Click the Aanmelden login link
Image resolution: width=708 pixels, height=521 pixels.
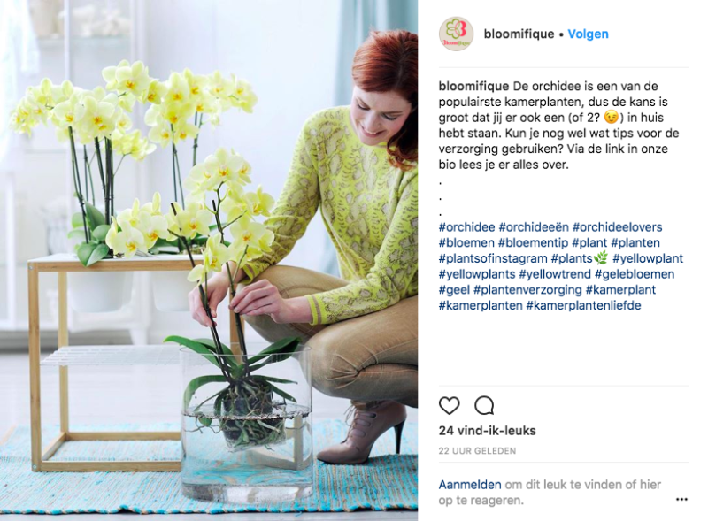pyautogui.click(x=470, y=485)
